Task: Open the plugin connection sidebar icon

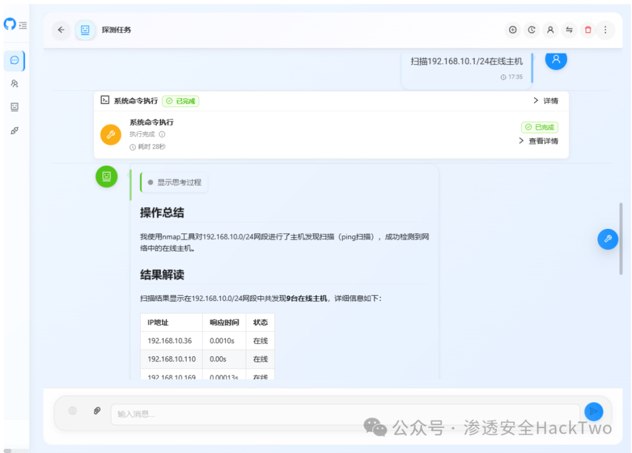Action: [13, 129]
